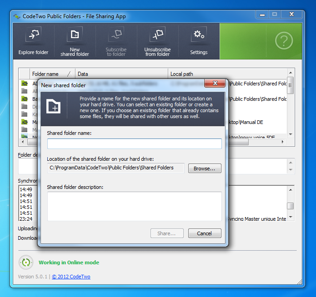316x297 pixels.
Task: Click the green folder icon beside 'Ba' row
Action: click(25, 99)
